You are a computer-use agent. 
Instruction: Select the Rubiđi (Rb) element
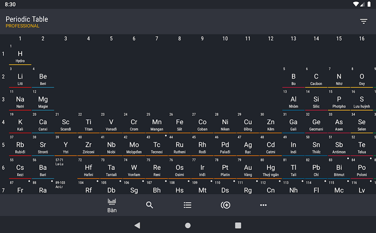coord(20,146)
